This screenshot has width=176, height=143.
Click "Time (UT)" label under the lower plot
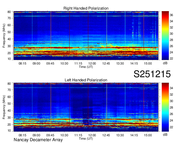point(86,138)
